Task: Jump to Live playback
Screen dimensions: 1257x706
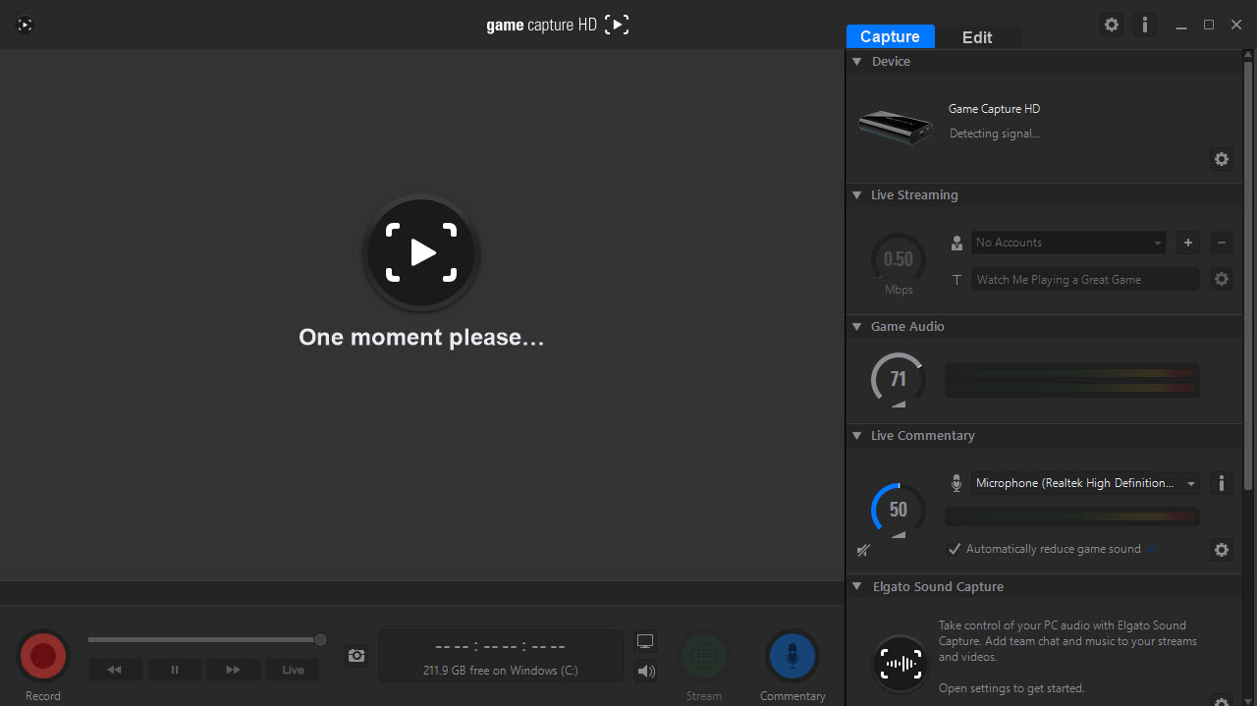Action: (294, 670)
